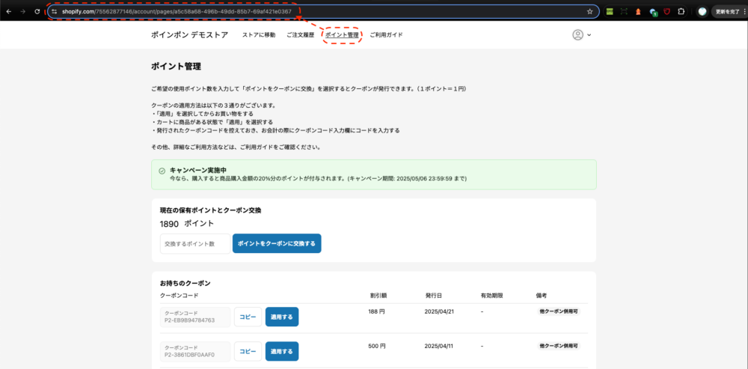Expand the account menu chevron
The height and width of the screenshot is (369, 748).
[589, 35]
